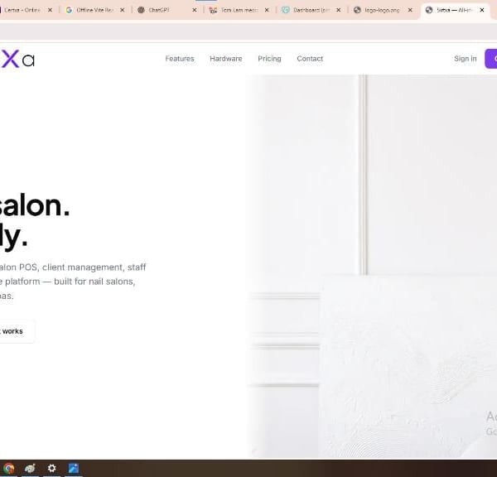Screen dimensions: 497x477
Task: Close the ChatGPT tab
Action: point(195,10)
